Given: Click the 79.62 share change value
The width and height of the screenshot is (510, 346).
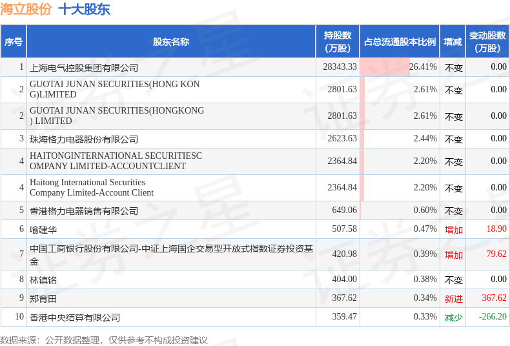Looking at the screenshot, I should point(496,254).
